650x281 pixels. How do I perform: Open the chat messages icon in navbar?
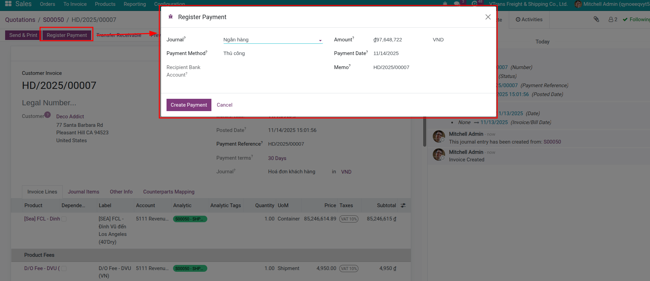457,4
